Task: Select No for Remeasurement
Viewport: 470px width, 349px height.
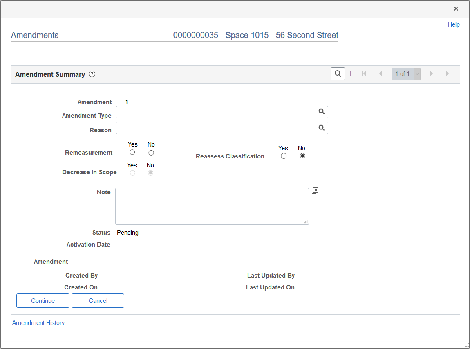Action: pyautogui.click(x=151, y=153)
